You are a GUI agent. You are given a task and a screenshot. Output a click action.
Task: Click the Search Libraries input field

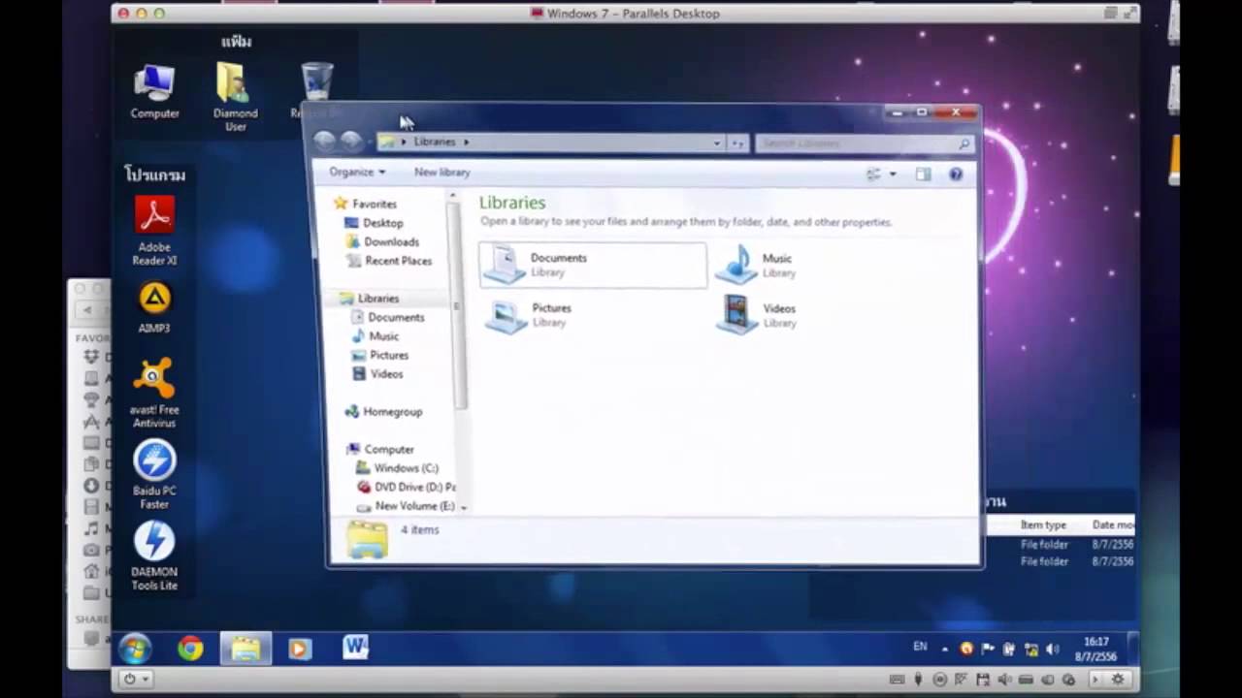pyautogui.click(x=864, y=143)
